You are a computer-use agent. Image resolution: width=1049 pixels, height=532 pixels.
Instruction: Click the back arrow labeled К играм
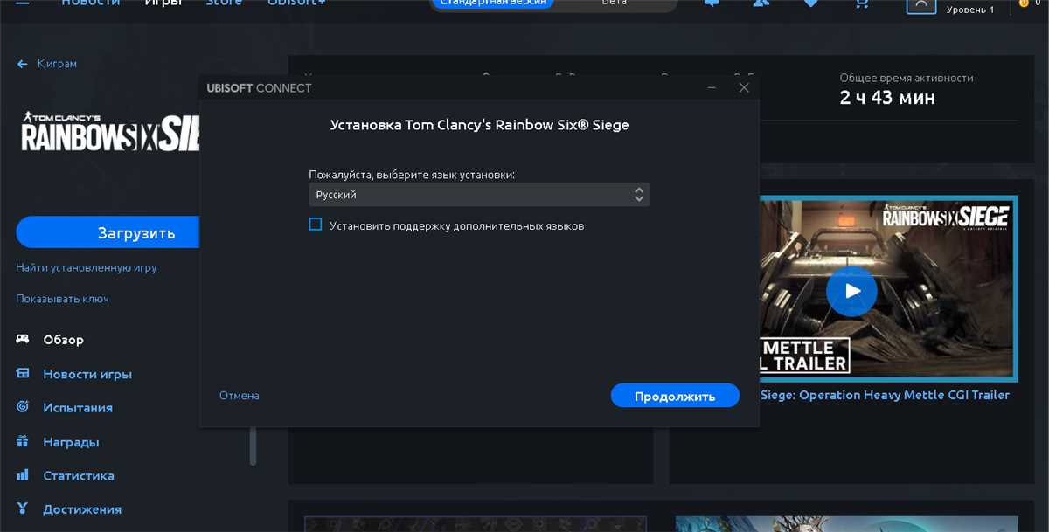(20, 63)
